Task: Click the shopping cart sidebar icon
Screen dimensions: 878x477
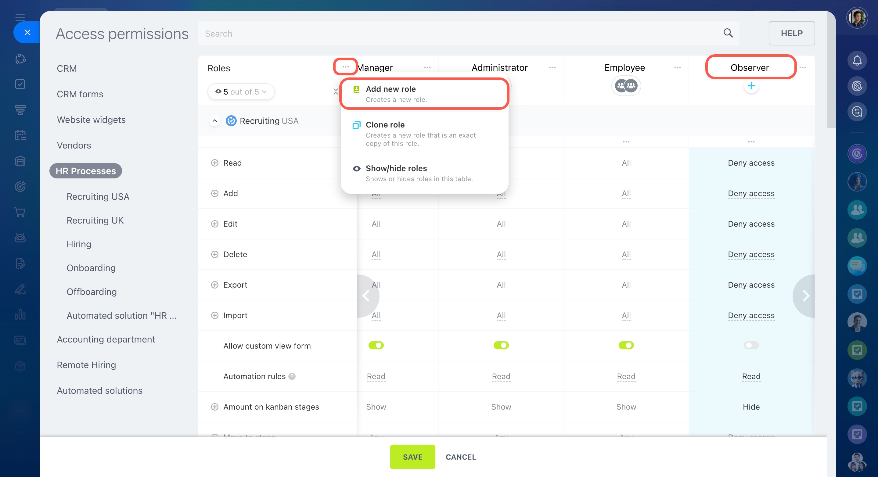Action: pos(20,212)
